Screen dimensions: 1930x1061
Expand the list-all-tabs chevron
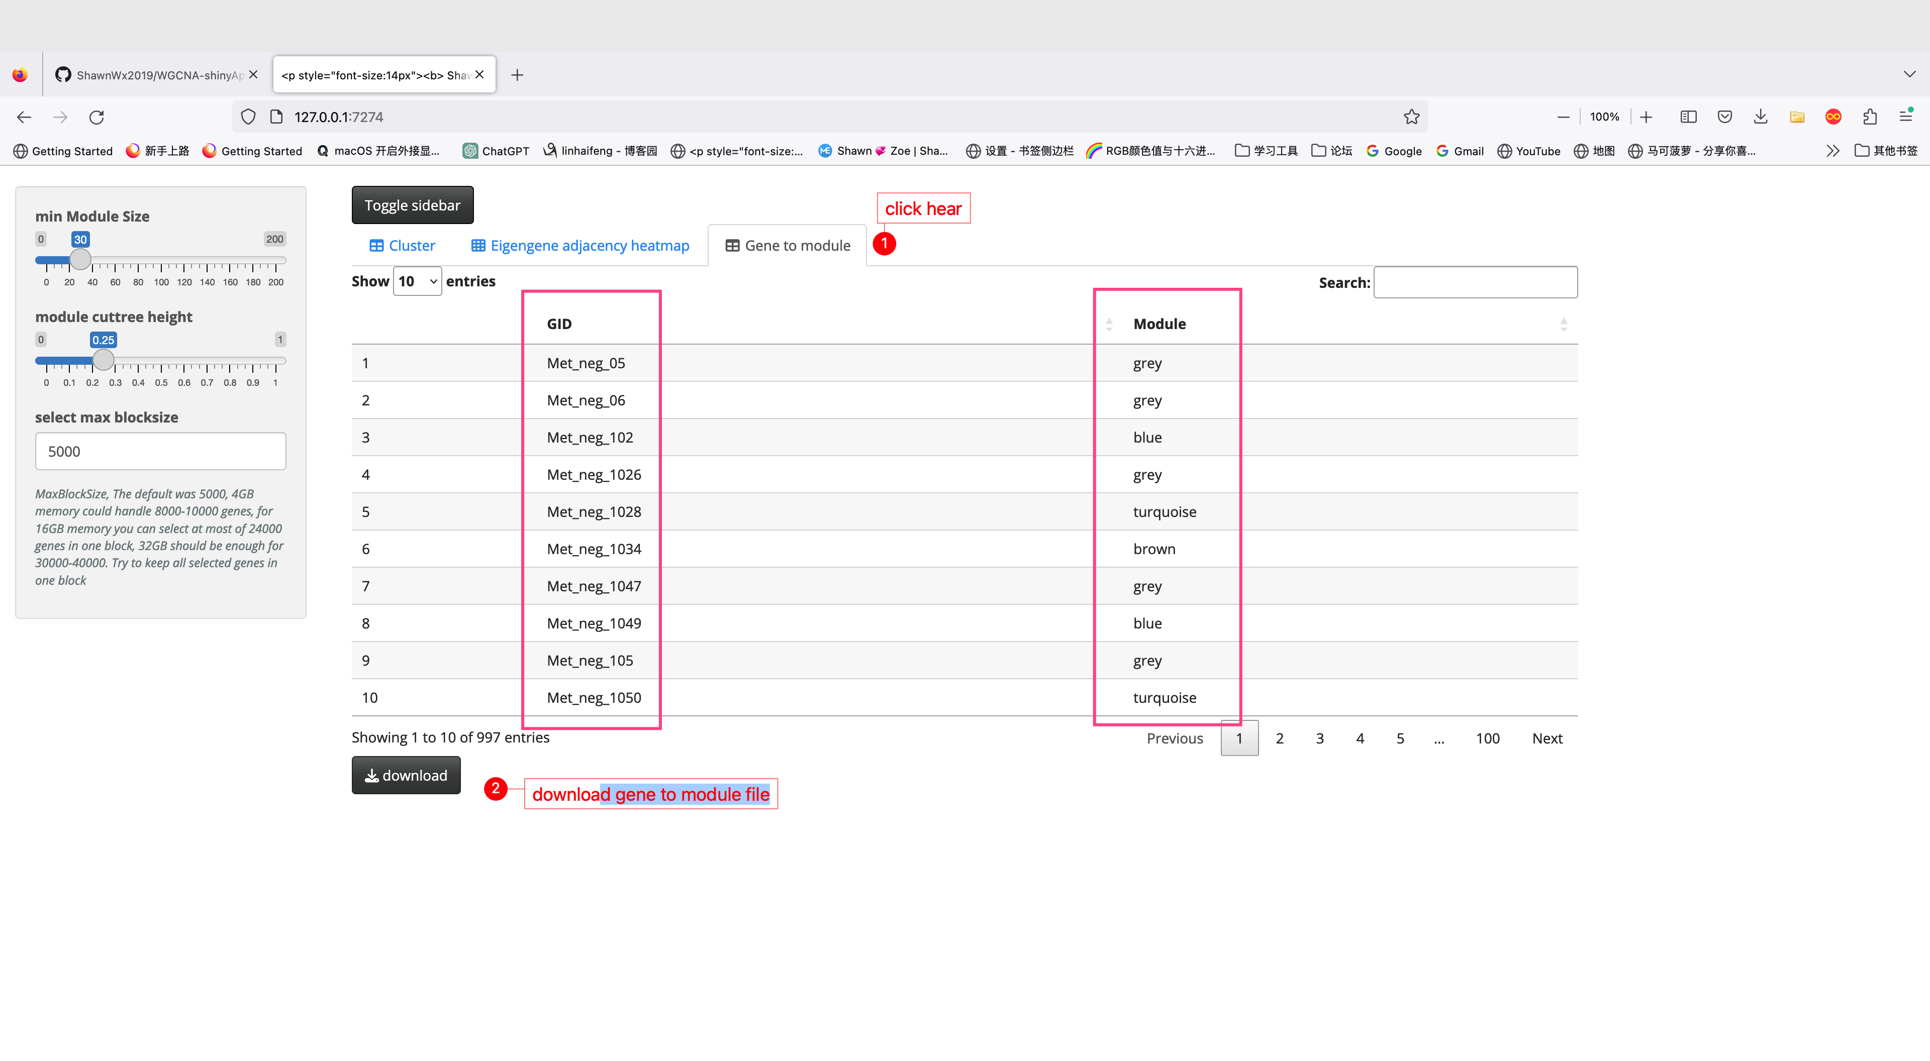[x=1909, y=74]
